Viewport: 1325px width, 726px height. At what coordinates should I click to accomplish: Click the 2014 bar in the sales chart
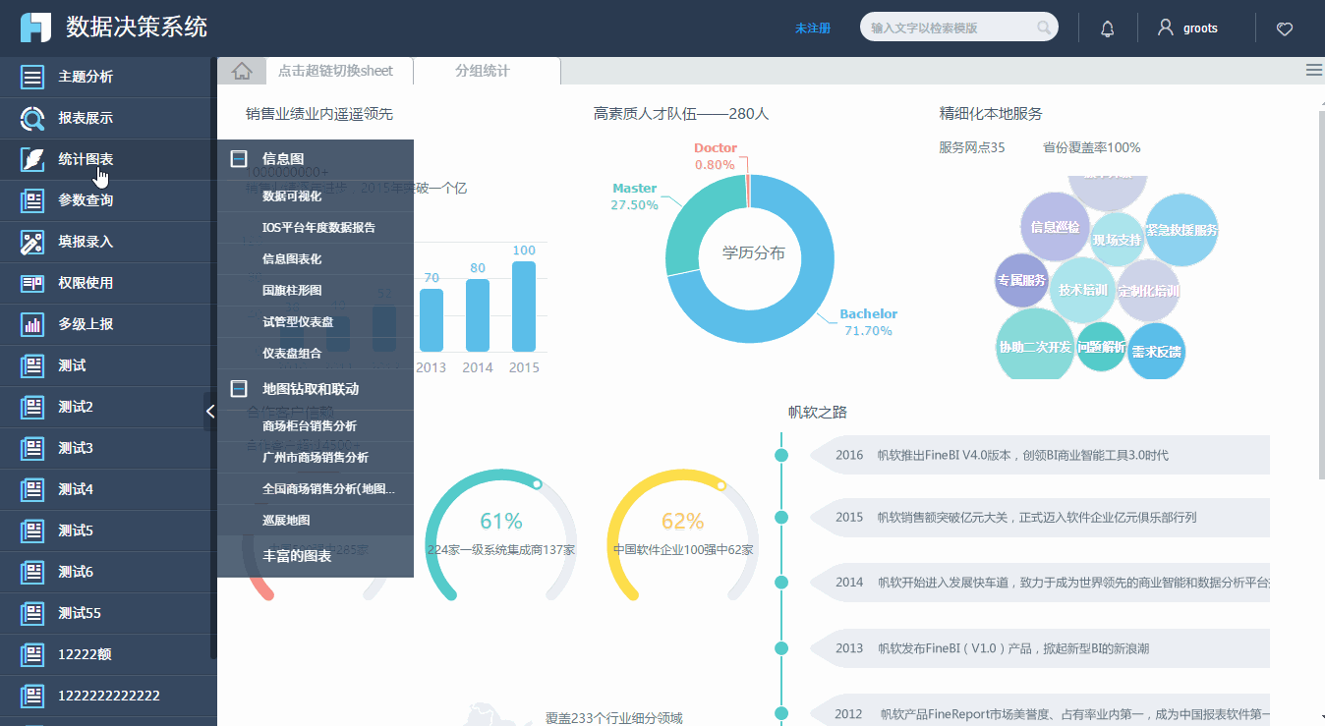pos(478,315)
